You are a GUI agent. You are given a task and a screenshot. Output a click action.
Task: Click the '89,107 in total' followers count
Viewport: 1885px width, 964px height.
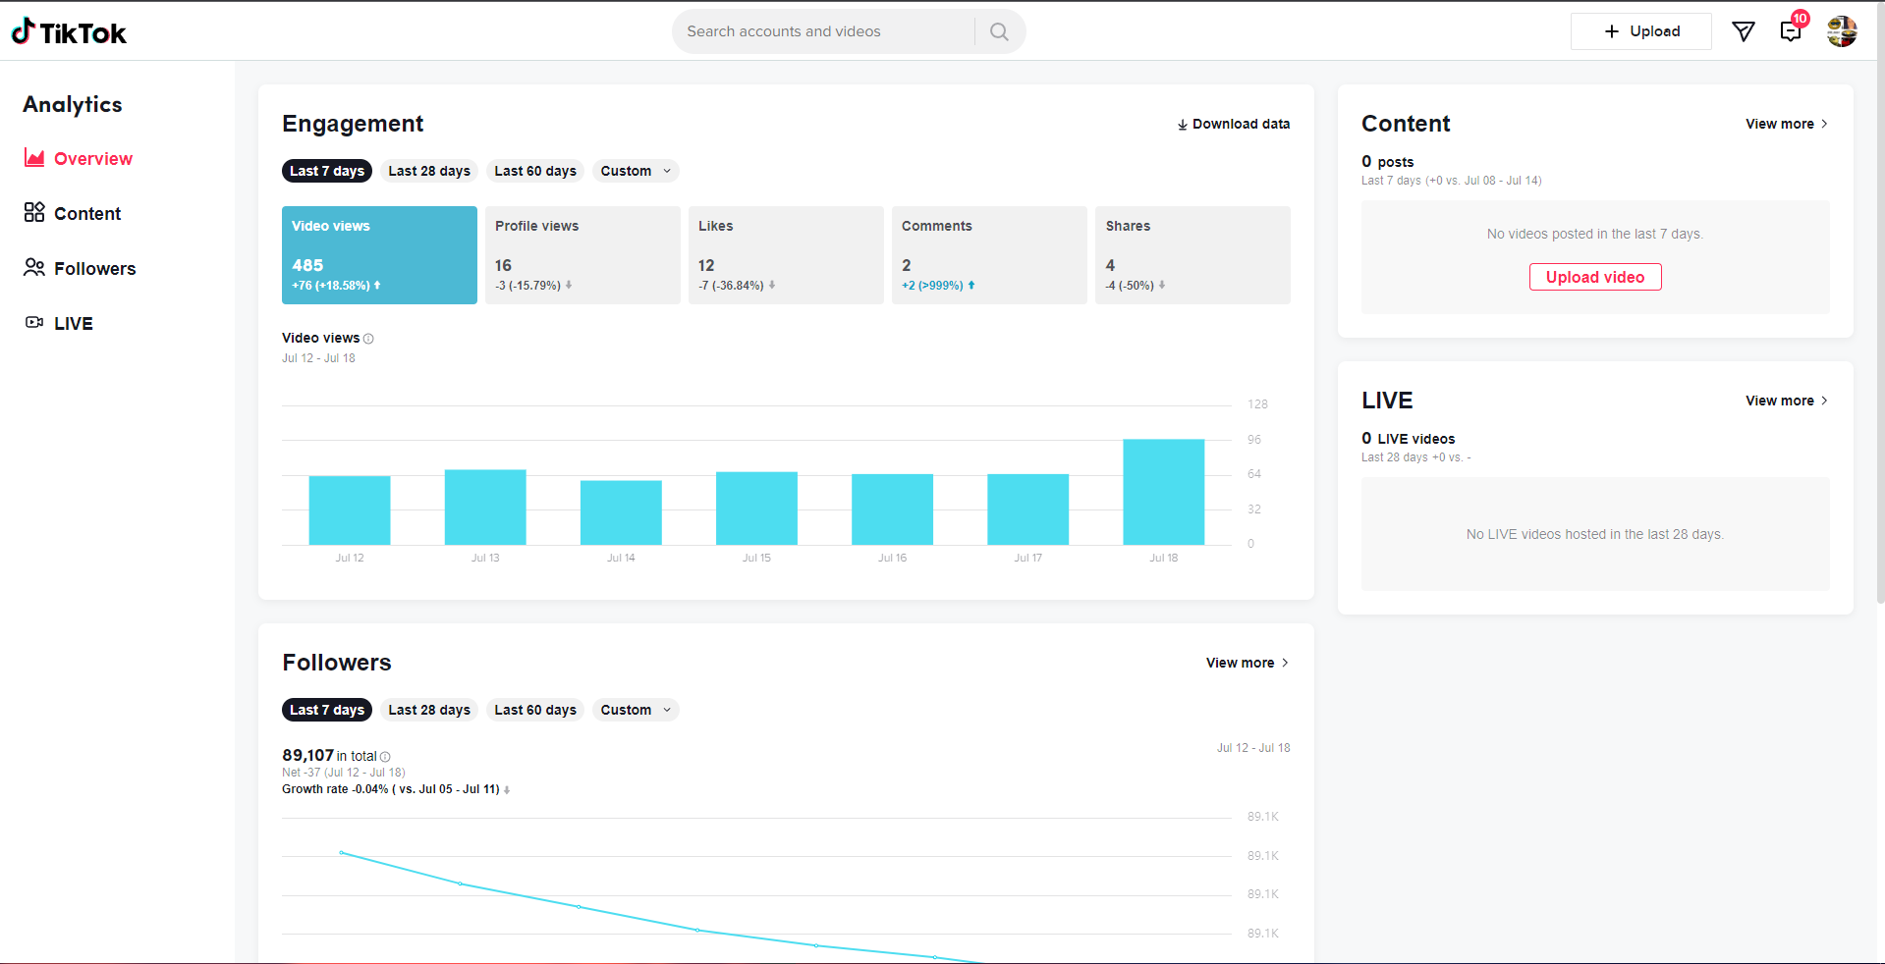330,755
